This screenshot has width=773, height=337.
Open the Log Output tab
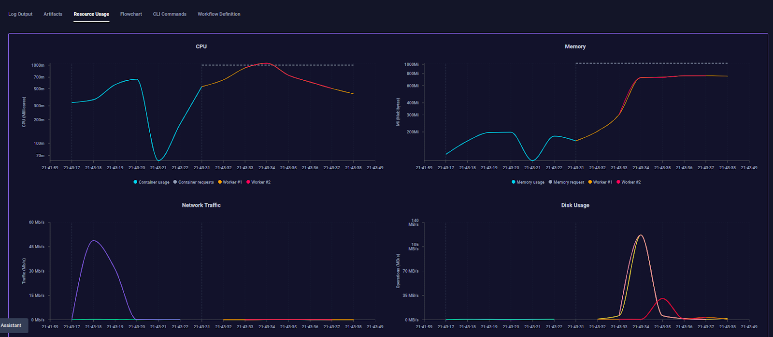pyautogui.click(x=20, y=14)
